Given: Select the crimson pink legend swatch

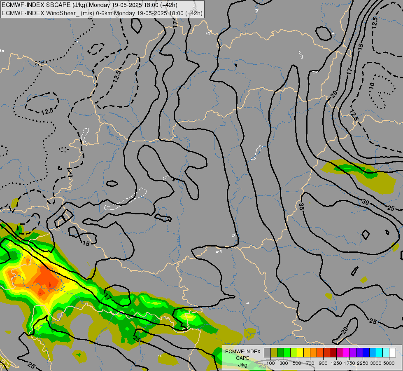Looking at the screenshot, I should coord(340,353).
